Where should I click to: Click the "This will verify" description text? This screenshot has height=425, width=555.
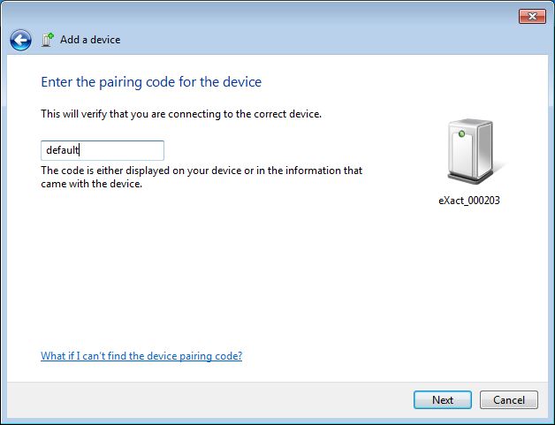tap(181, 114)
